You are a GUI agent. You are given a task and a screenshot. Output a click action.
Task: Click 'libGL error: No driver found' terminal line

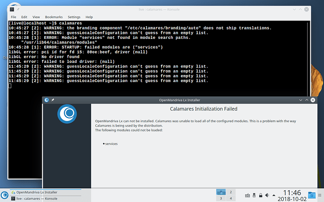(44, 57)
